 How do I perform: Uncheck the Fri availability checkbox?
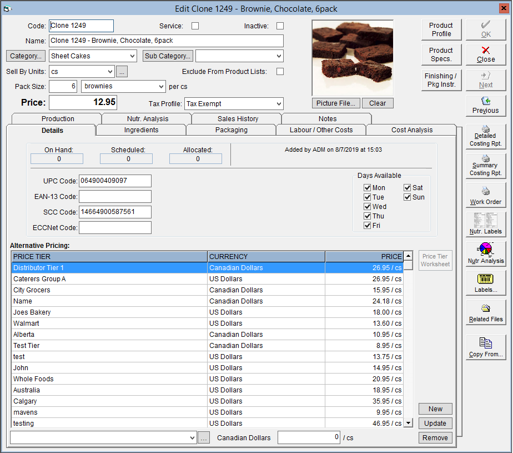(x=367, y=226)
